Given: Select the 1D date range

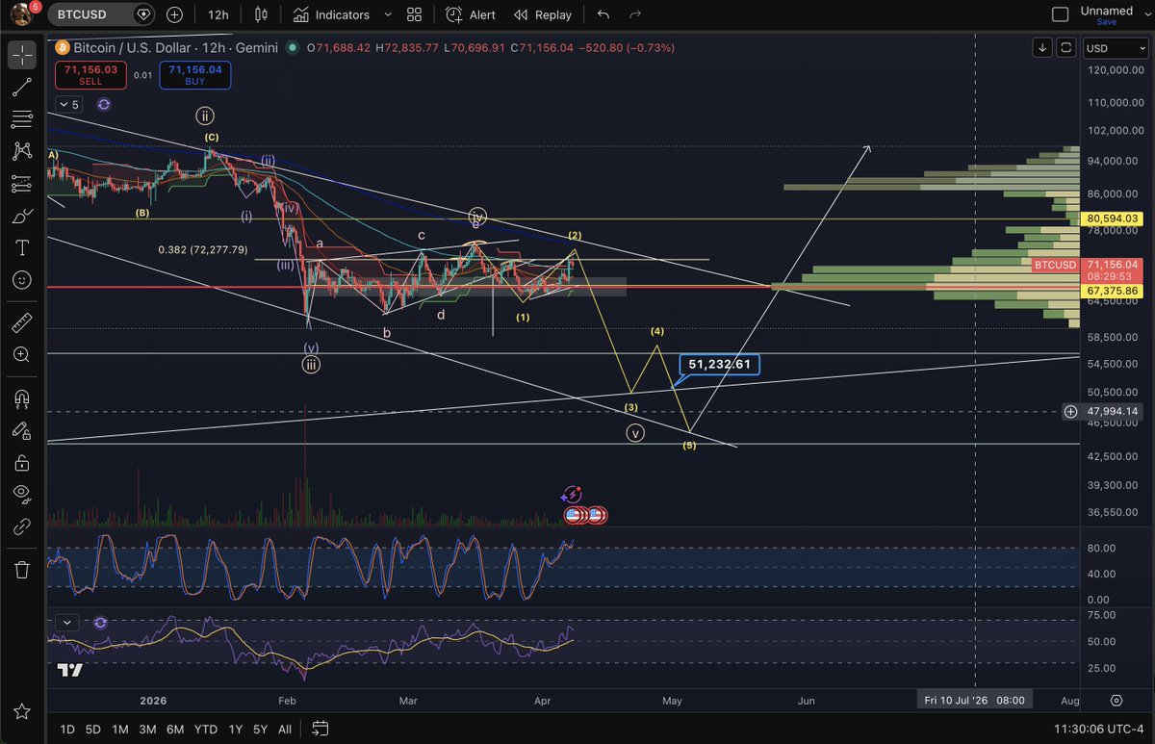Looking at the screenshot, I should pos(67,729).
